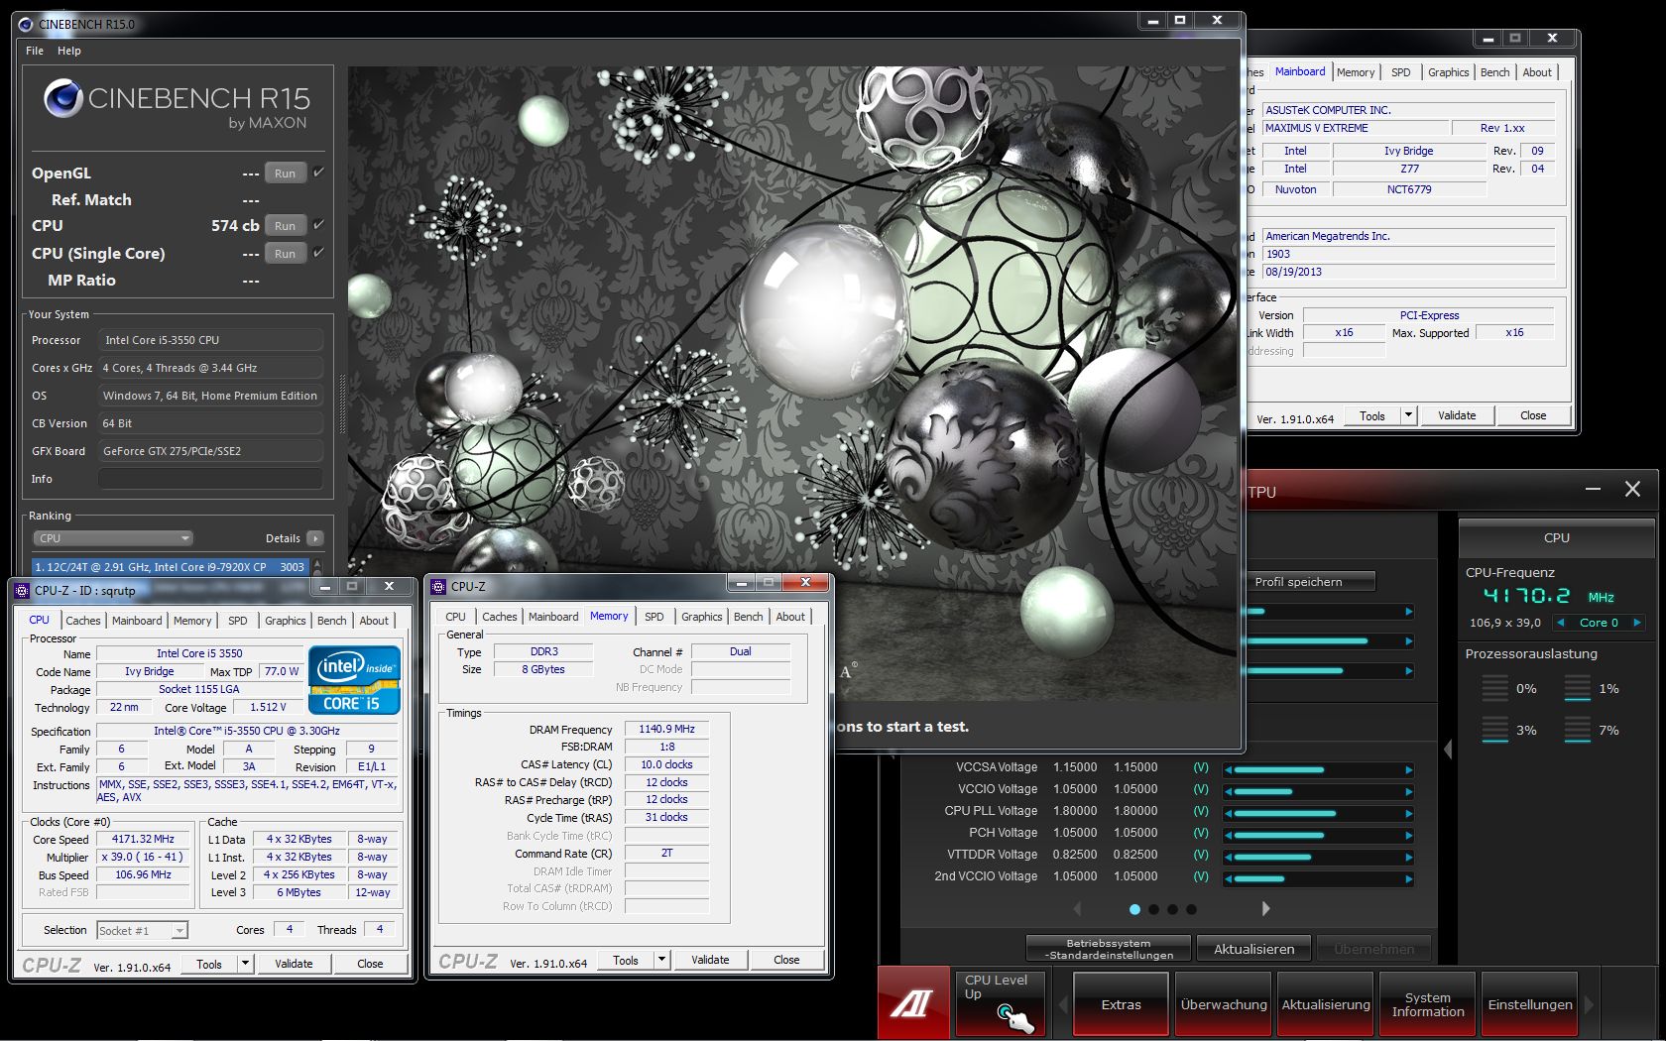Screen dimensions: 1666x1041
Task: Go to next voltage page arrow
Action: [1265, 908]
